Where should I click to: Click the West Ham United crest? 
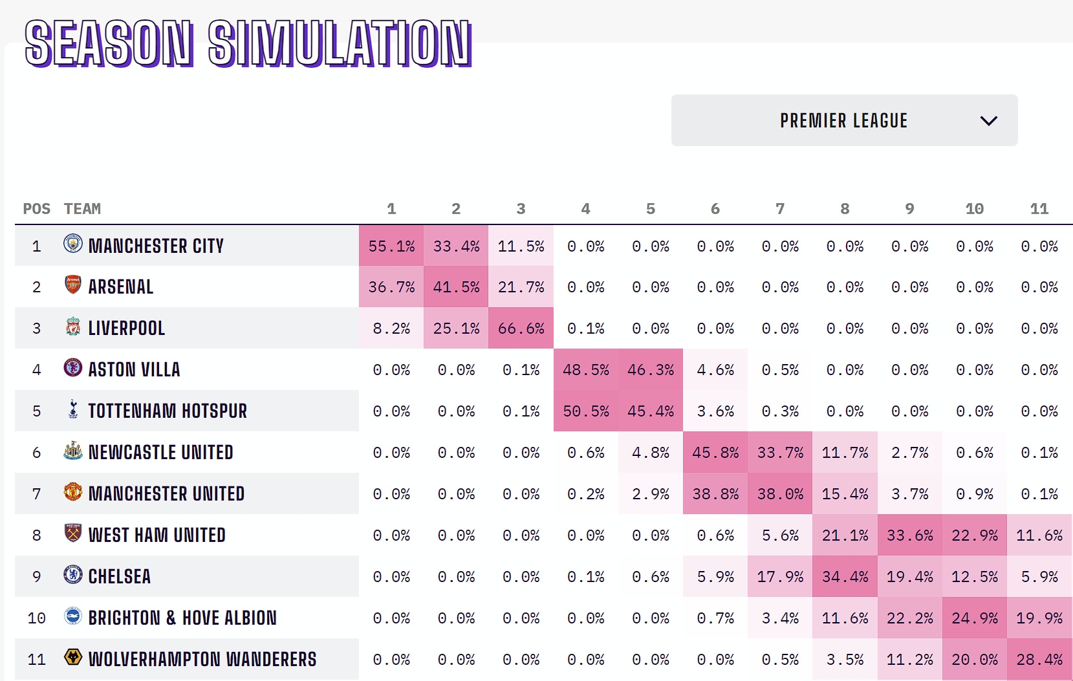click(73, 533)
